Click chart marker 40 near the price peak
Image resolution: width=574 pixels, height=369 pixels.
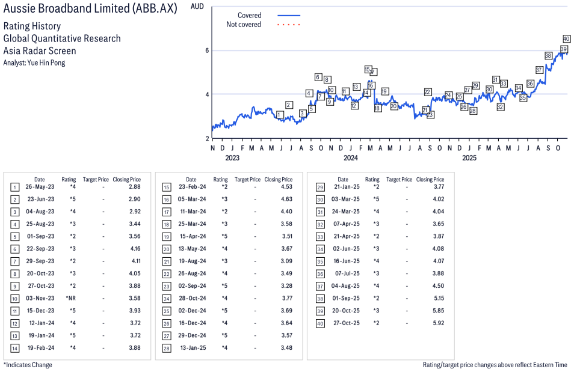coord(566,38)
